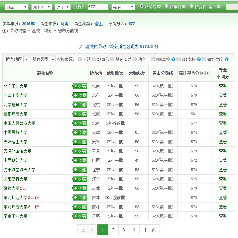The image size is (238, 238).
Task: Open 首都师范大学 university link
Action: [16, 114]
